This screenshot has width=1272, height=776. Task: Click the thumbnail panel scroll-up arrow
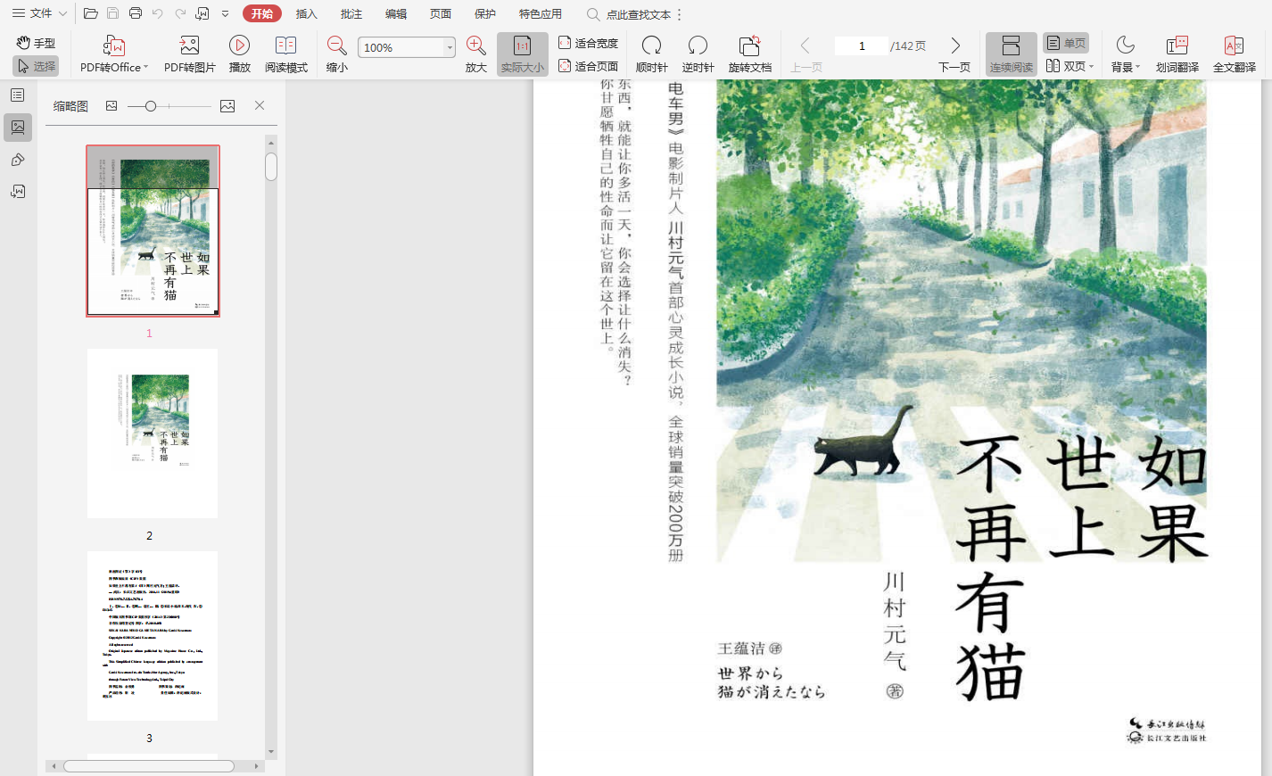[x=271, y=143]
